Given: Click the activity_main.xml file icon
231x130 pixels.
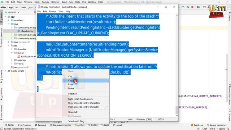Looking at the screenshot, I should (19, 56).
